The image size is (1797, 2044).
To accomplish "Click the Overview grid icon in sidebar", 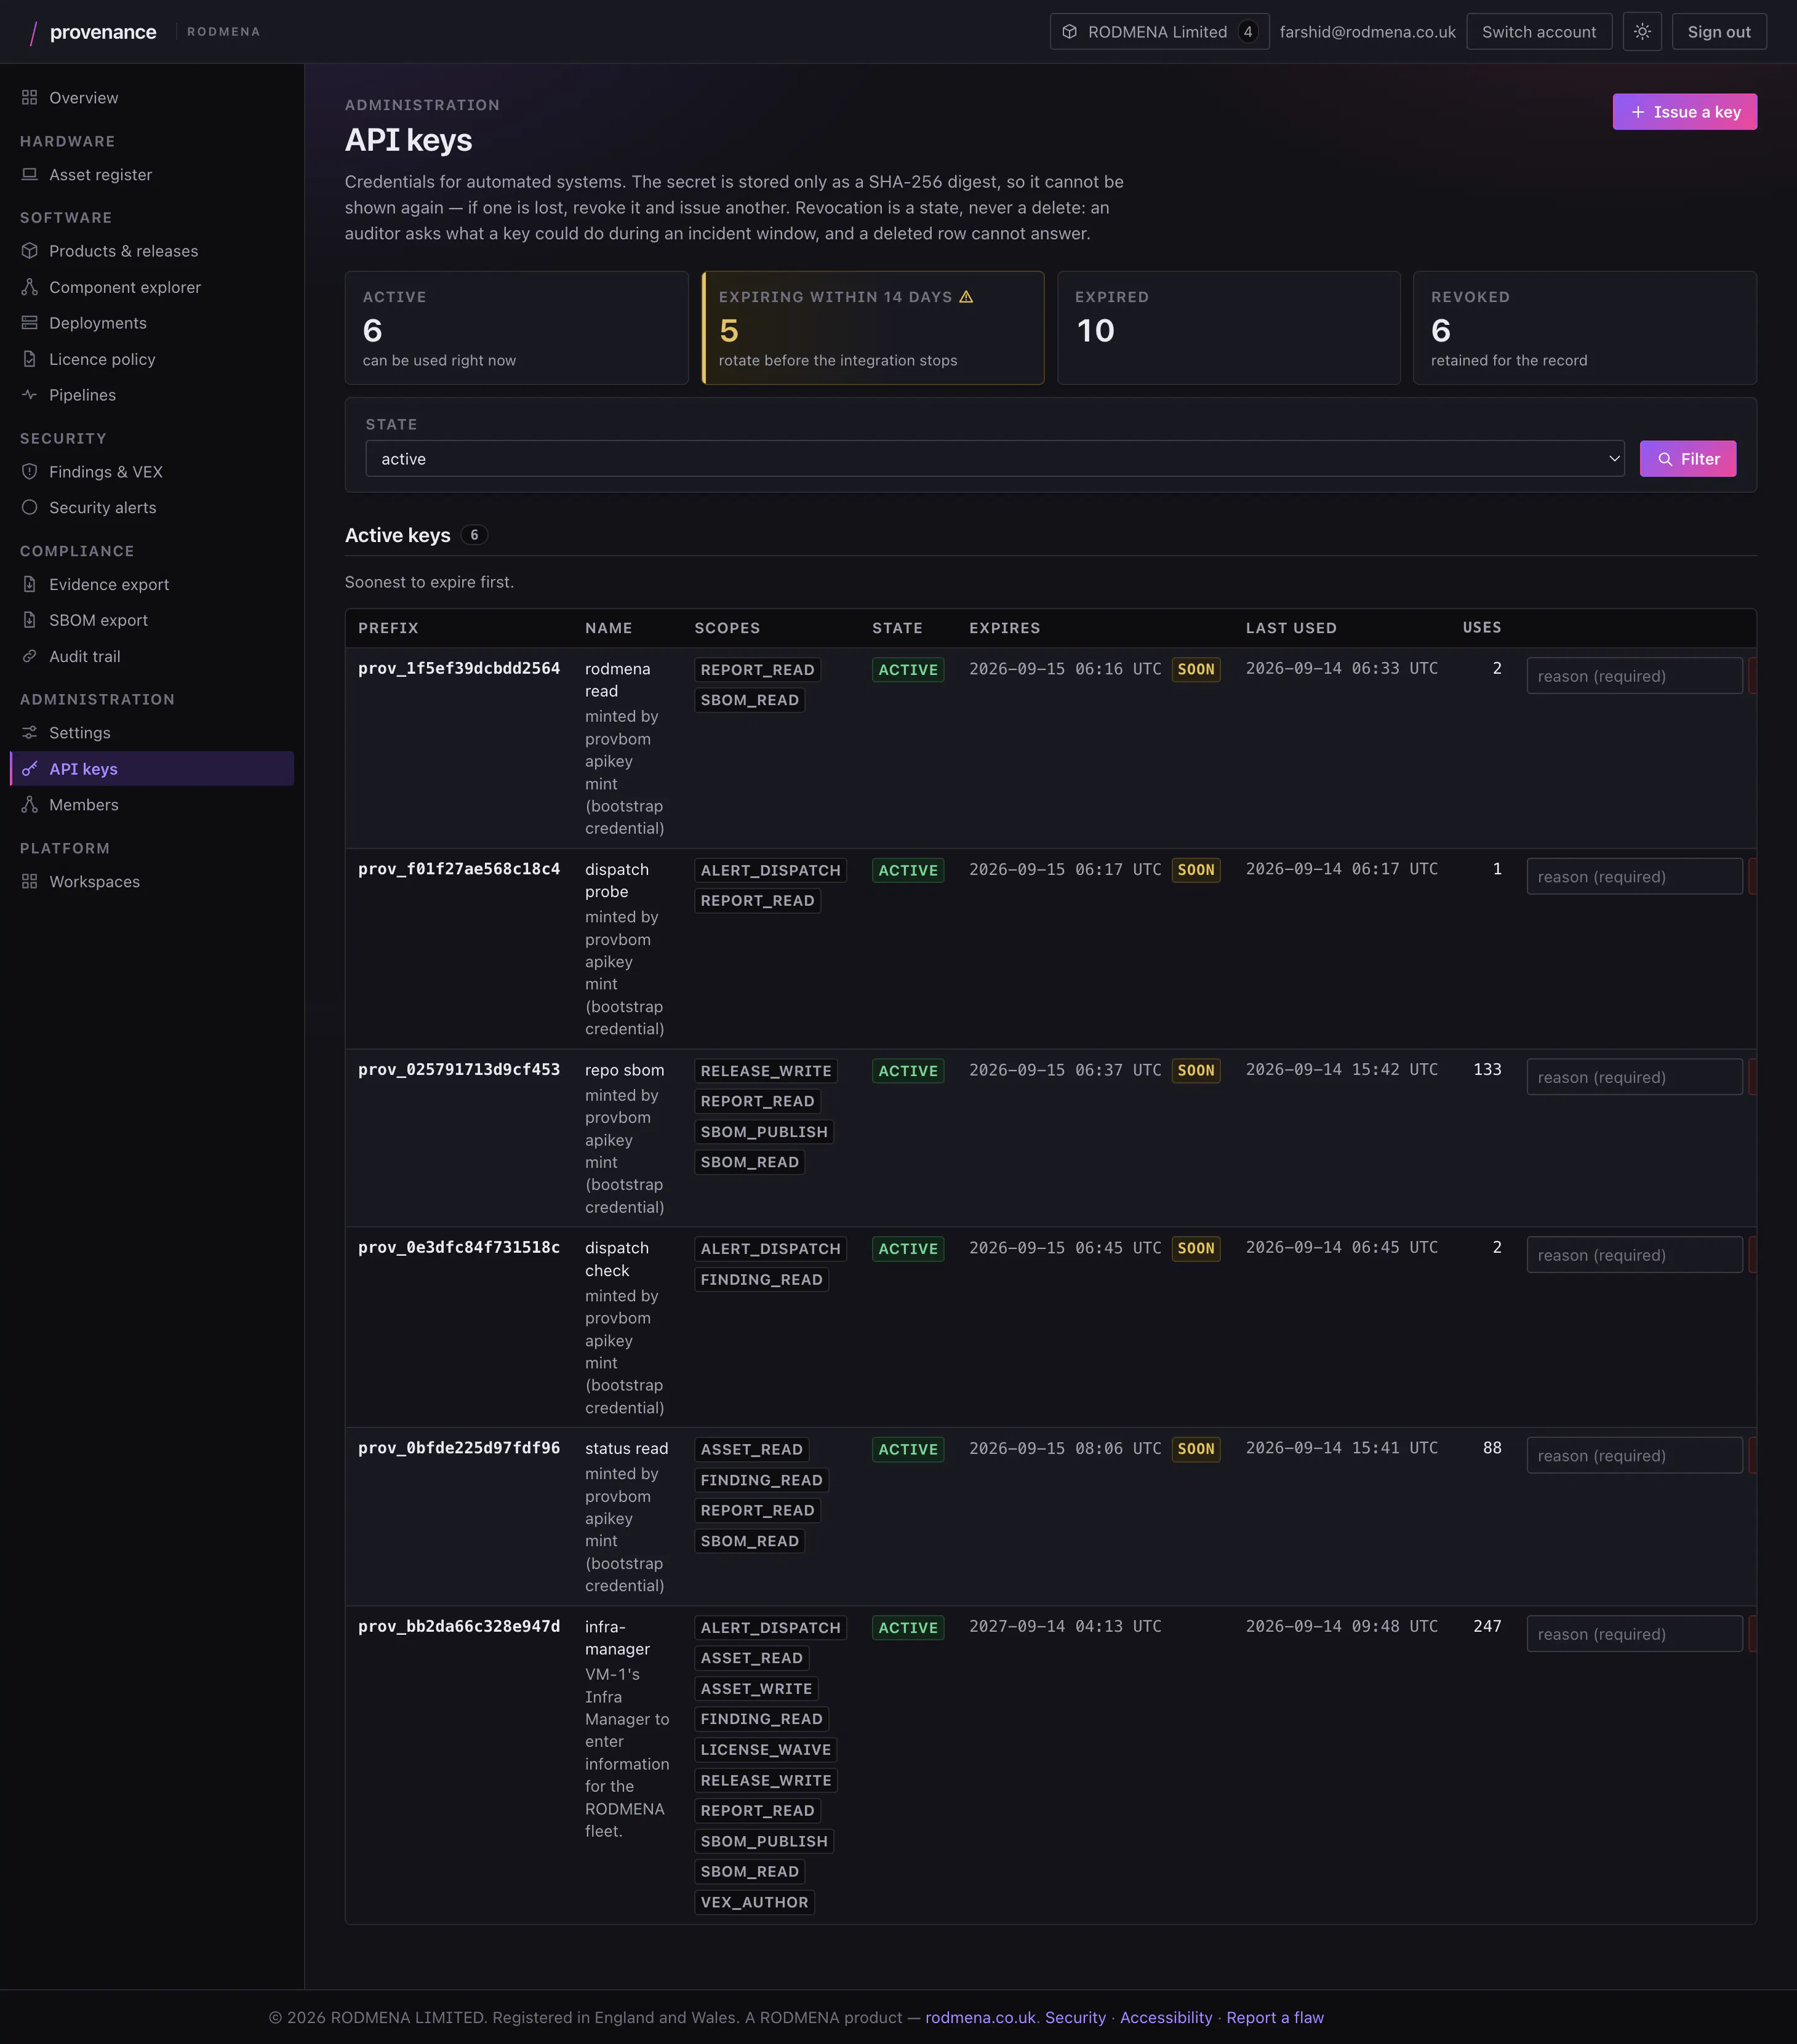I will 30,98.
